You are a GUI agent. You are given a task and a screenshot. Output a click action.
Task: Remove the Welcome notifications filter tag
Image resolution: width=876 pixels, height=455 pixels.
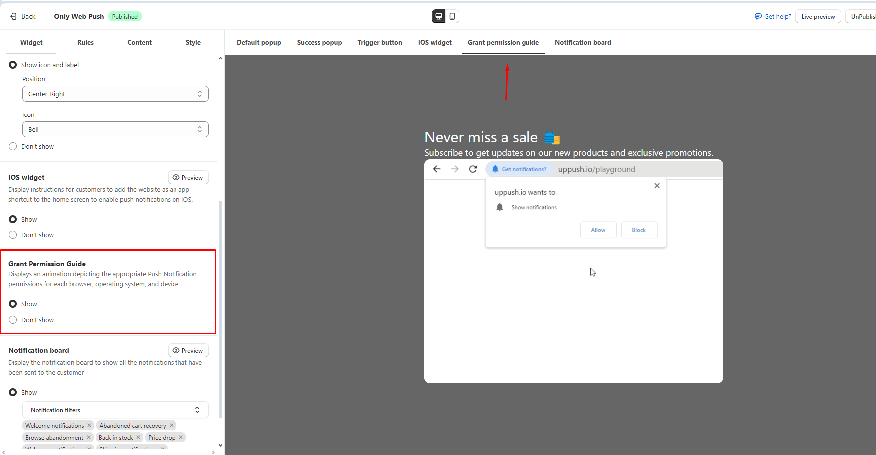89,425
